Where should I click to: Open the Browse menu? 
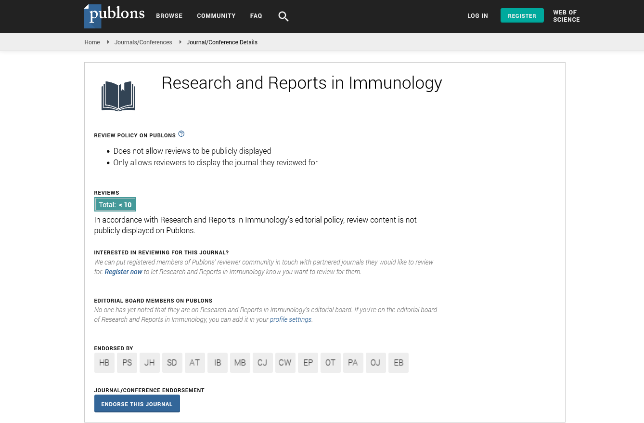coord(169,16)
